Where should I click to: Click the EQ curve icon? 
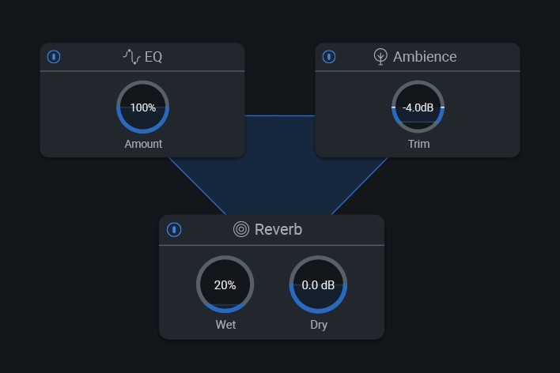tap(131, 57)
